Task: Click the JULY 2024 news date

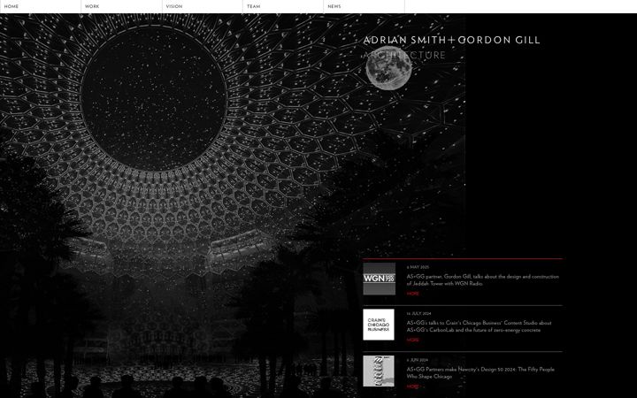Action: click(x=418, y=313)
